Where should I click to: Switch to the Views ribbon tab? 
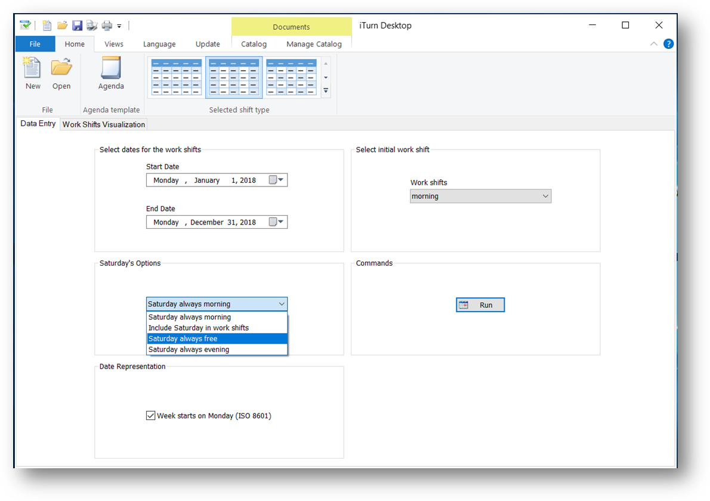point(113,44)
